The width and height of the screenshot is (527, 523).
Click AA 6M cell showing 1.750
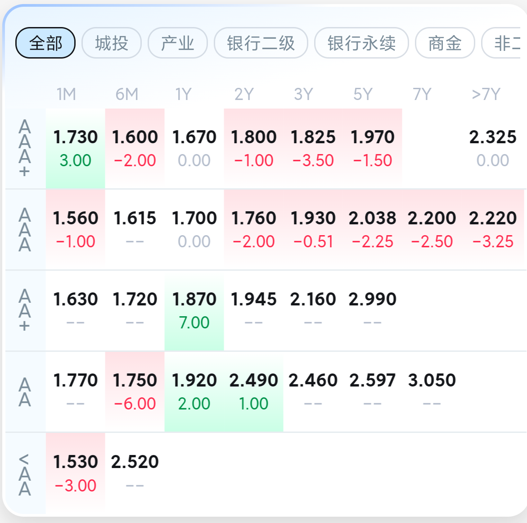point(135,391)
